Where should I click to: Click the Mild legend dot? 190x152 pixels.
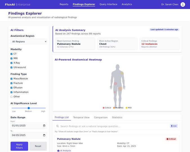[x=126, y=108]
